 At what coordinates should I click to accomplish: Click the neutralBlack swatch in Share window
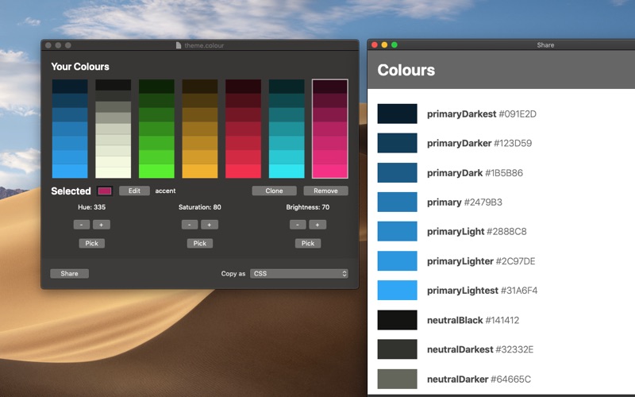coord(398,320)
